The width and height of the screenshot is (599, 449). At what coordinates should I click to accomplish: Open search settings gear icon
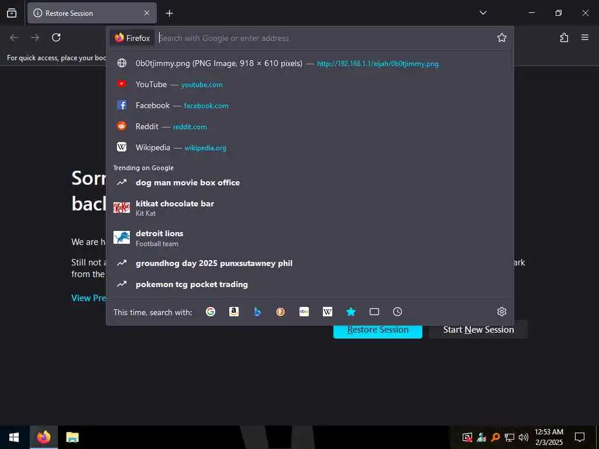[x=501, y=312]
